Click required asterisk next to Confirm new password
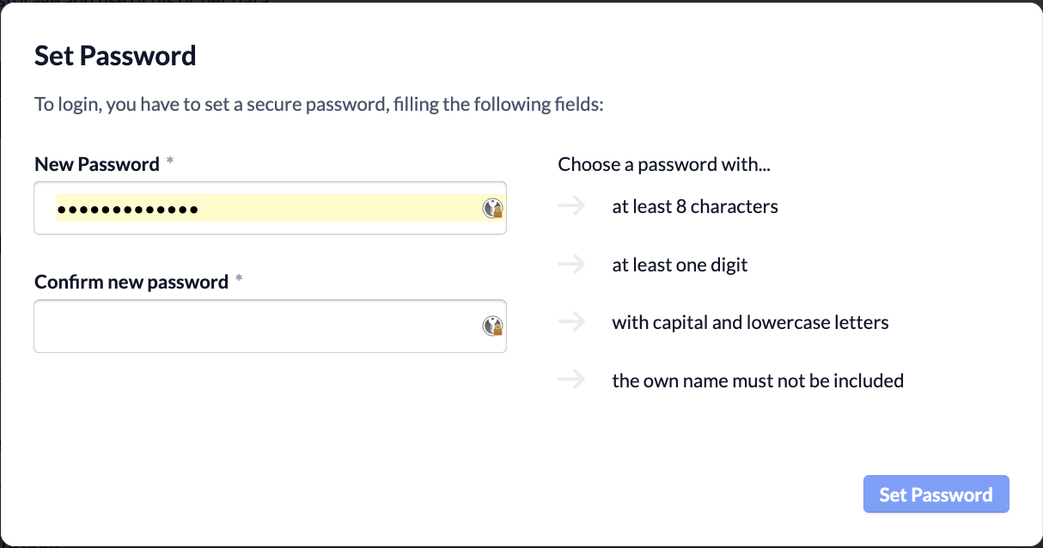 [239, 280]
